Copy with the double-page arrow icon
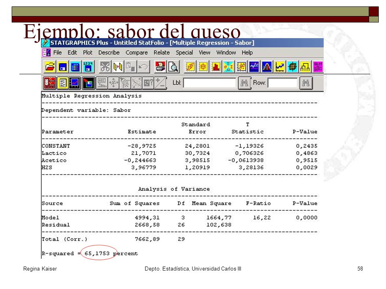The width and height of the screenshot is (386, 289). tap(118, 67)
